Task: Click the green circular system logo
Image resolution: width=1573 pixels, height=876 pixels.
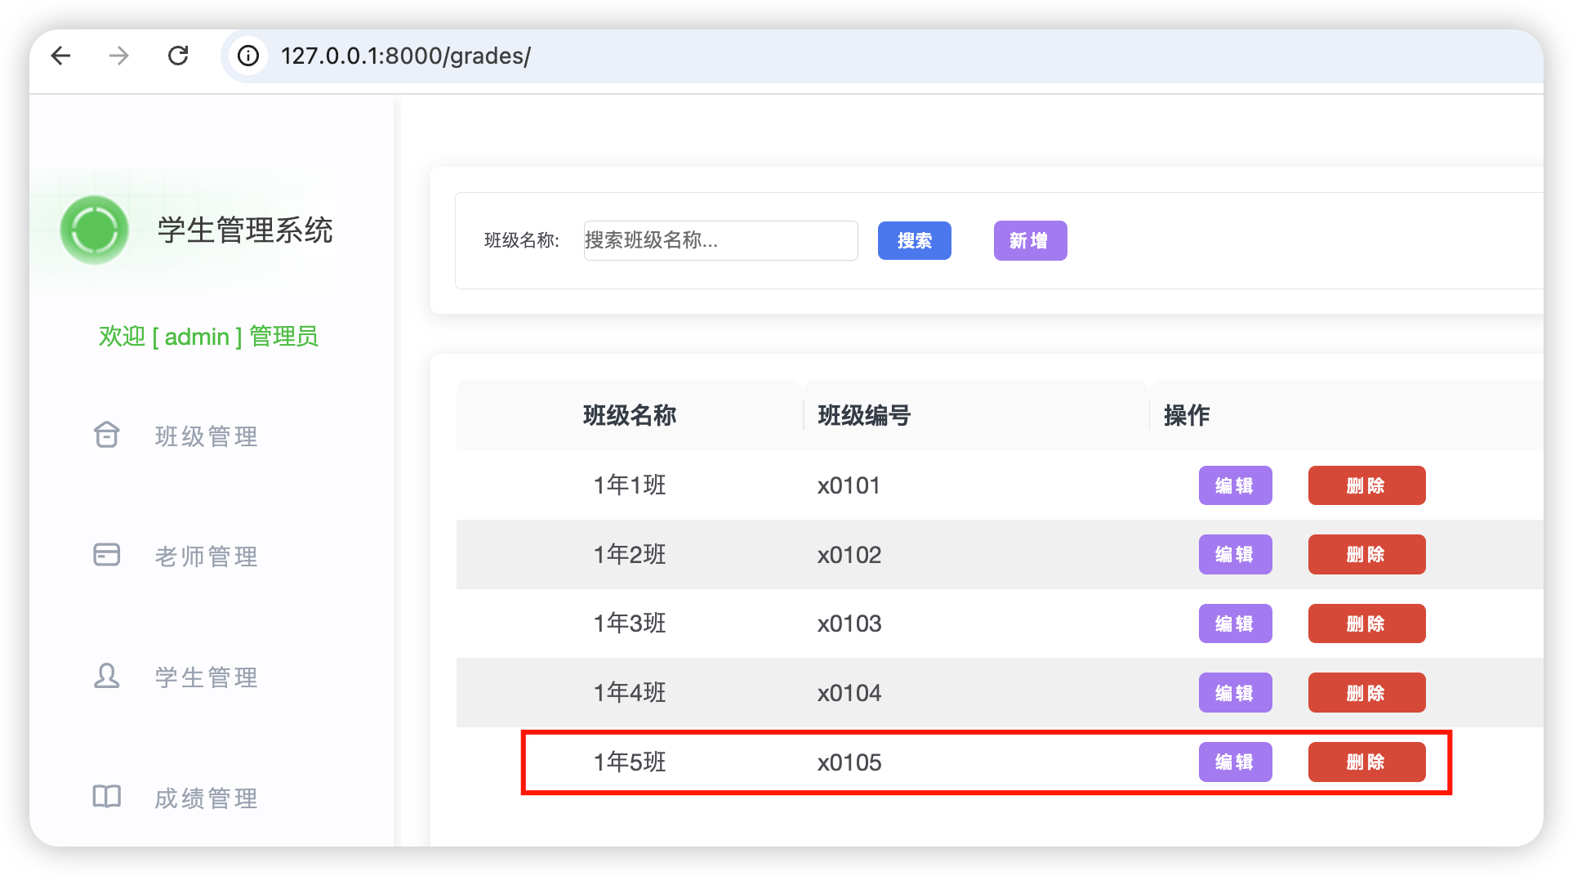Action: (95, 230)
